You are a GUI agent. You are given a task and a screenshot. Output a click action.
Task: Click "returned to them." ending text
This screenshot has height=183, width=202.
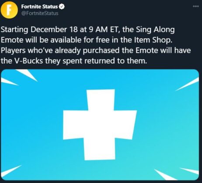[115, 61]
